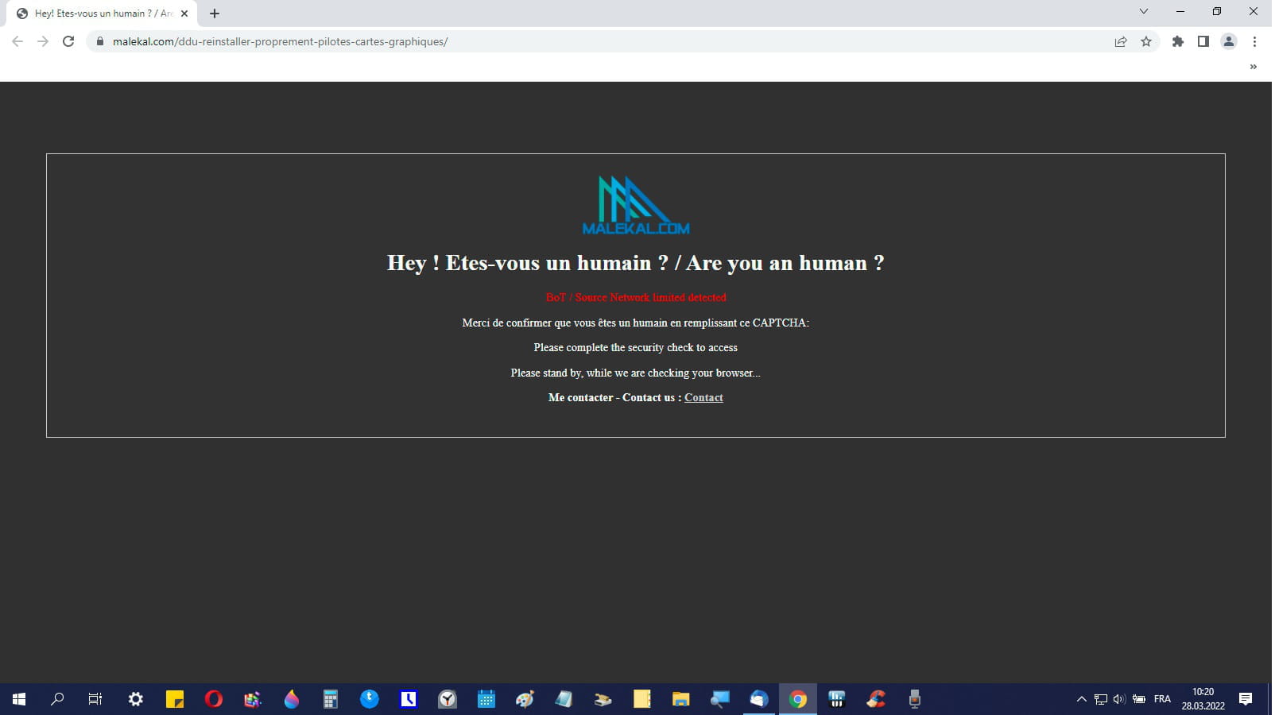The image size is (1275, 715).
Task: Expand hidden bookmarks with the double chevron
Action: pyautogui.click(x=1254, y=67)
